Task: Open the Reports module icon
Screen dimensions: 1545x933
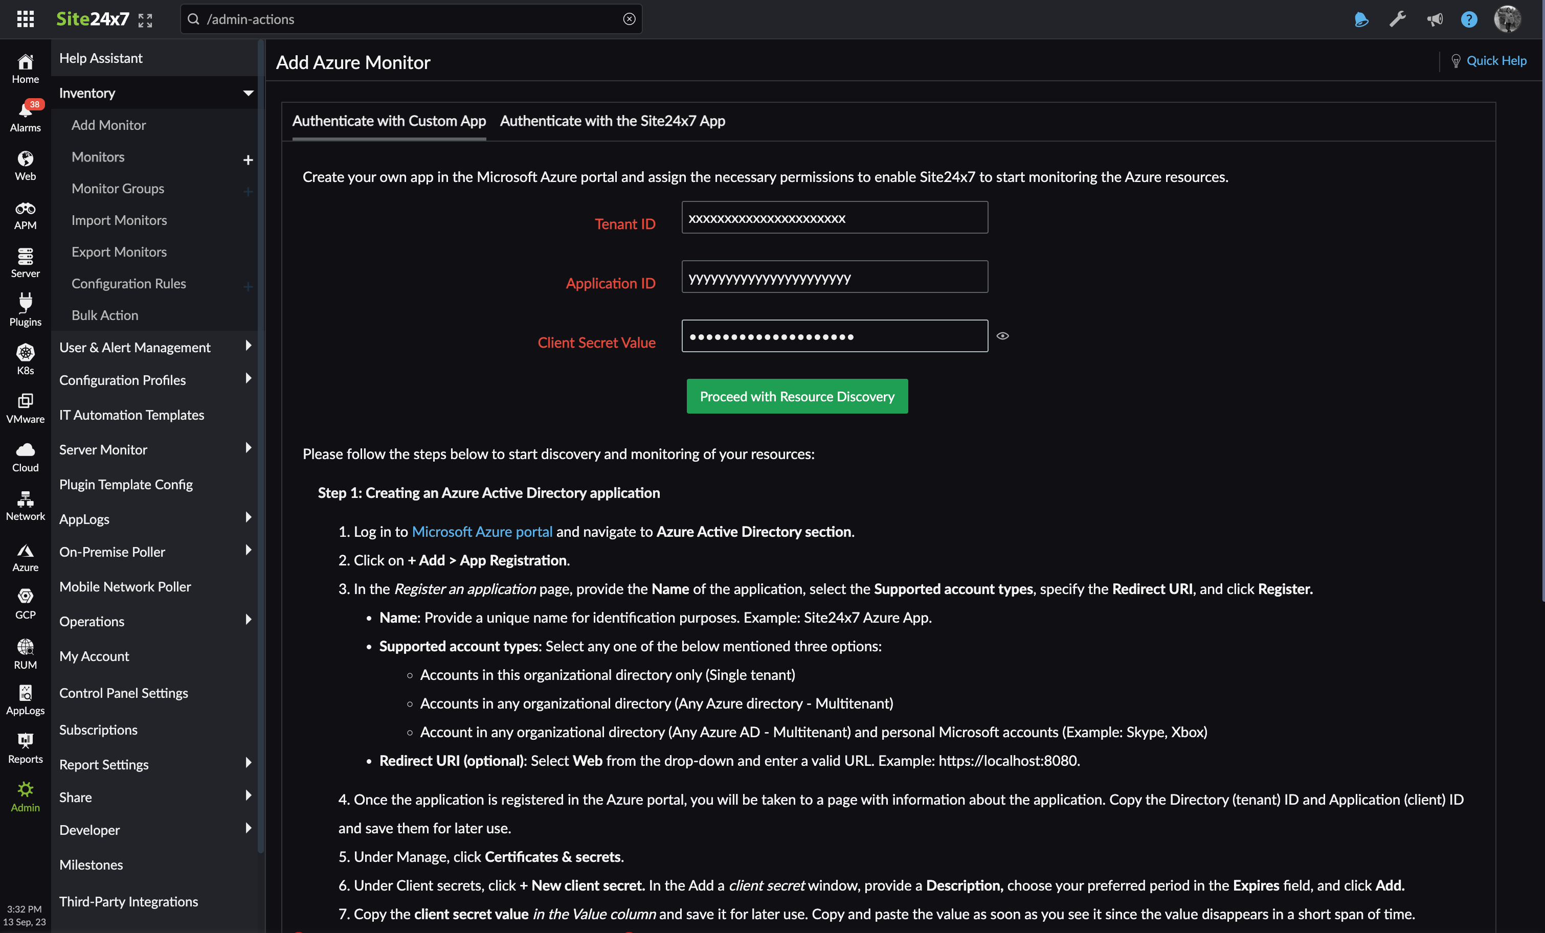Action: 25,749
